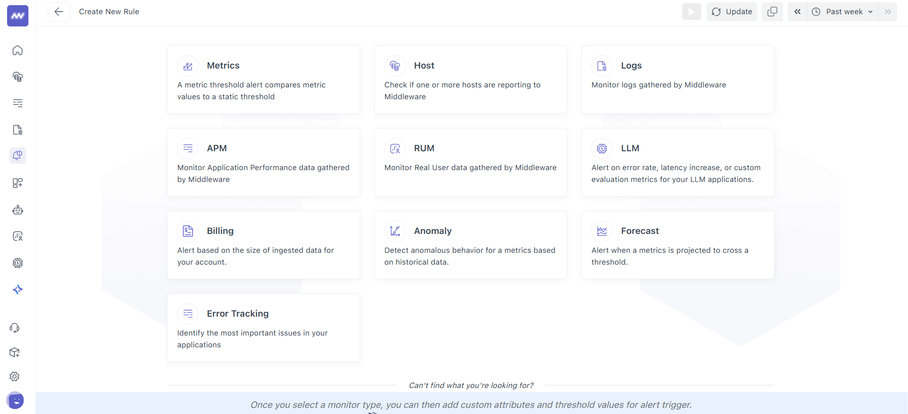Click the copy icon next to Update
The width and height of the screenshot is (908, 414).
[772, 12]
